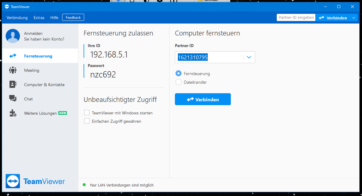Click the user avatar icon next to Anmelden
Viewport: 362px width, 196px height.
tap(13, 36)
